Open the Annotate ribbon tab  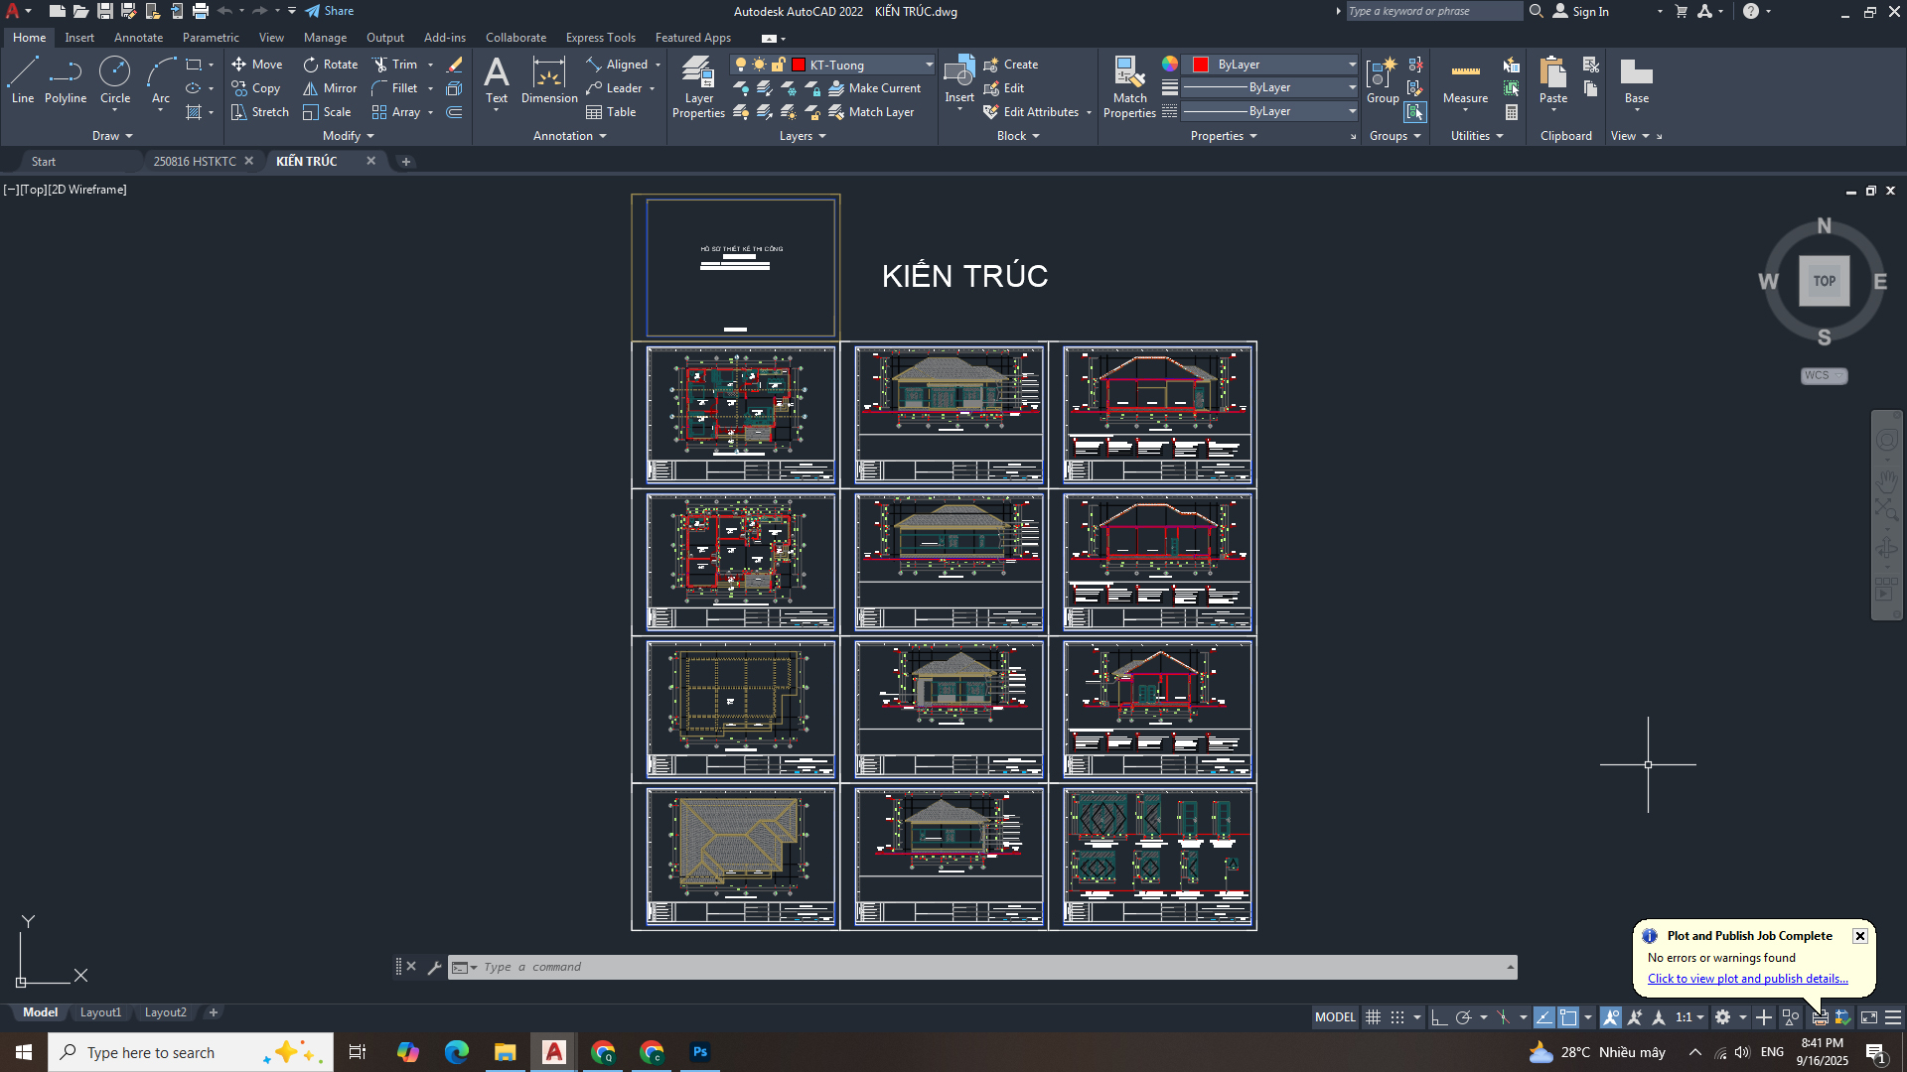click(x=138, y=38)
